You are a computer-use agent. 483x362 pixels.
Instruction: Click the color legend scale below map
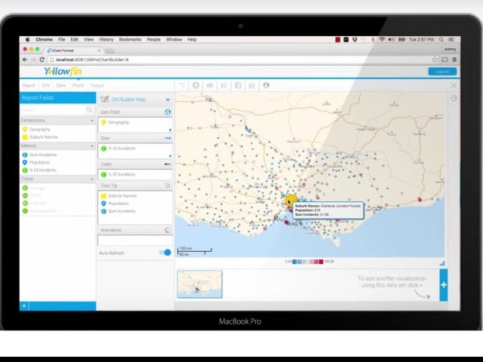309,262
